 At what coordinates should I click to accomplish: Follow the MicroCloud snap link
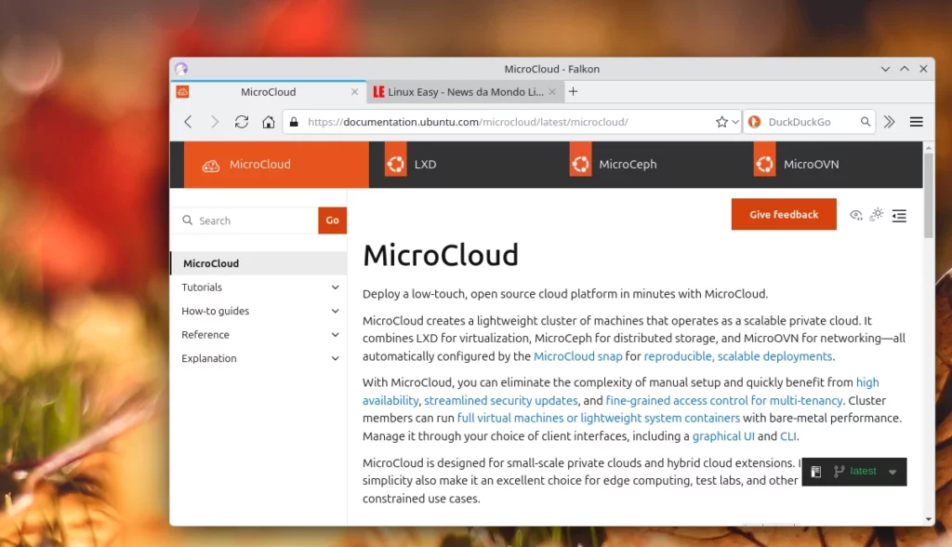coord(578,355)
